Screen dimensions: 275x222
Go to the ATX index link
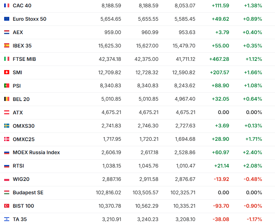18,112
